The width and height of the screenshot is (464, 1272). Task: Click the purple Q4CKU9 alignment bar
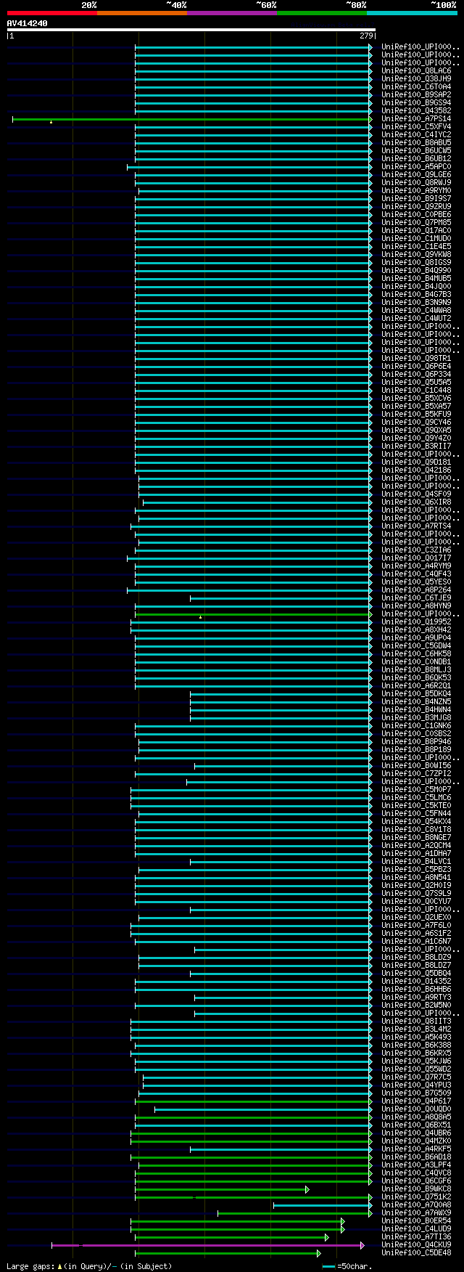coord(207,1245)
